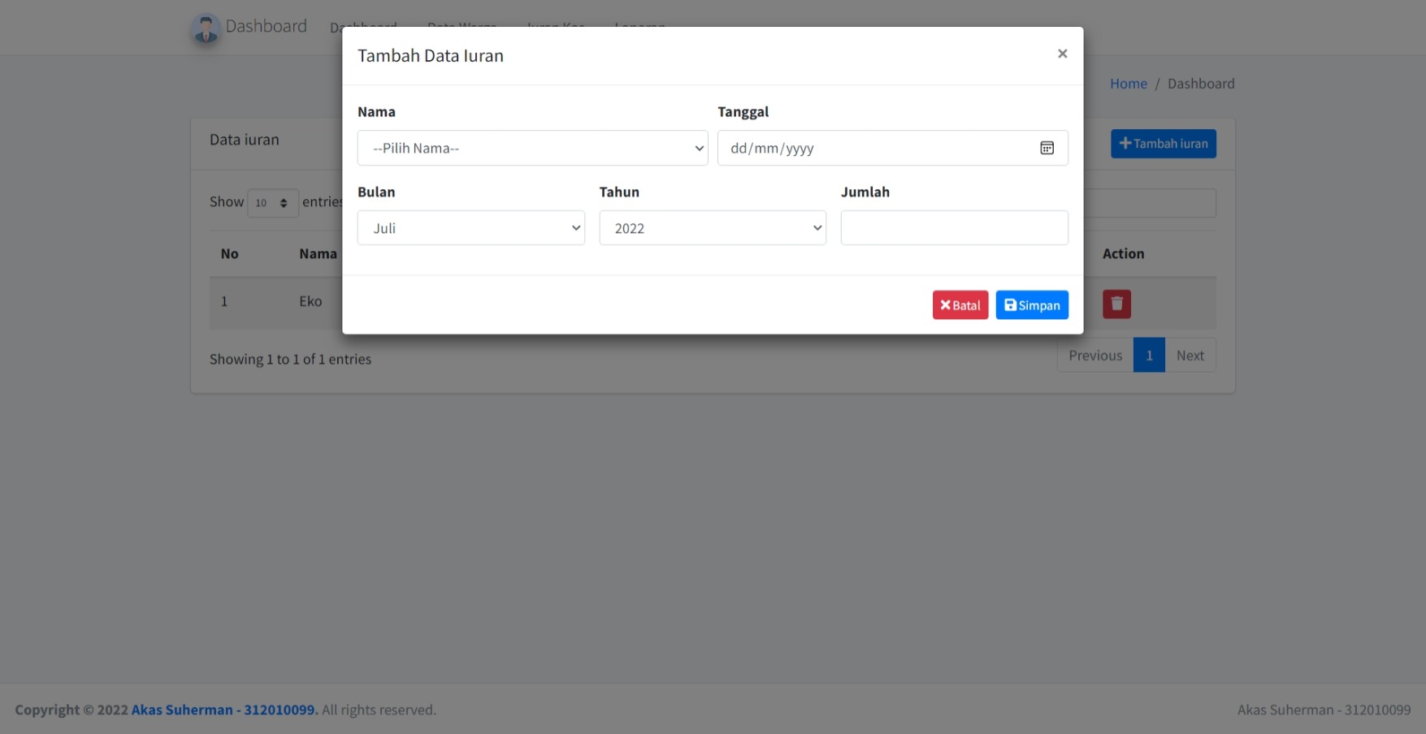Open the Akas Suherman copyright link
The width and height of the screenshot is (1426, 734).
(x=223, y=709)
